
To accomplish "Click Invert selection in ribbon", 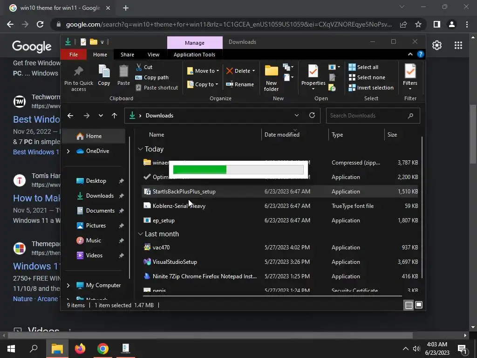I will (371, 88).
